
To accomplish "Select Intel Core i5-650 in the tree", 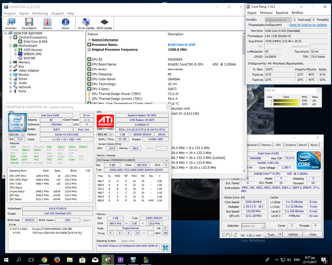I will tap(35, 41).
